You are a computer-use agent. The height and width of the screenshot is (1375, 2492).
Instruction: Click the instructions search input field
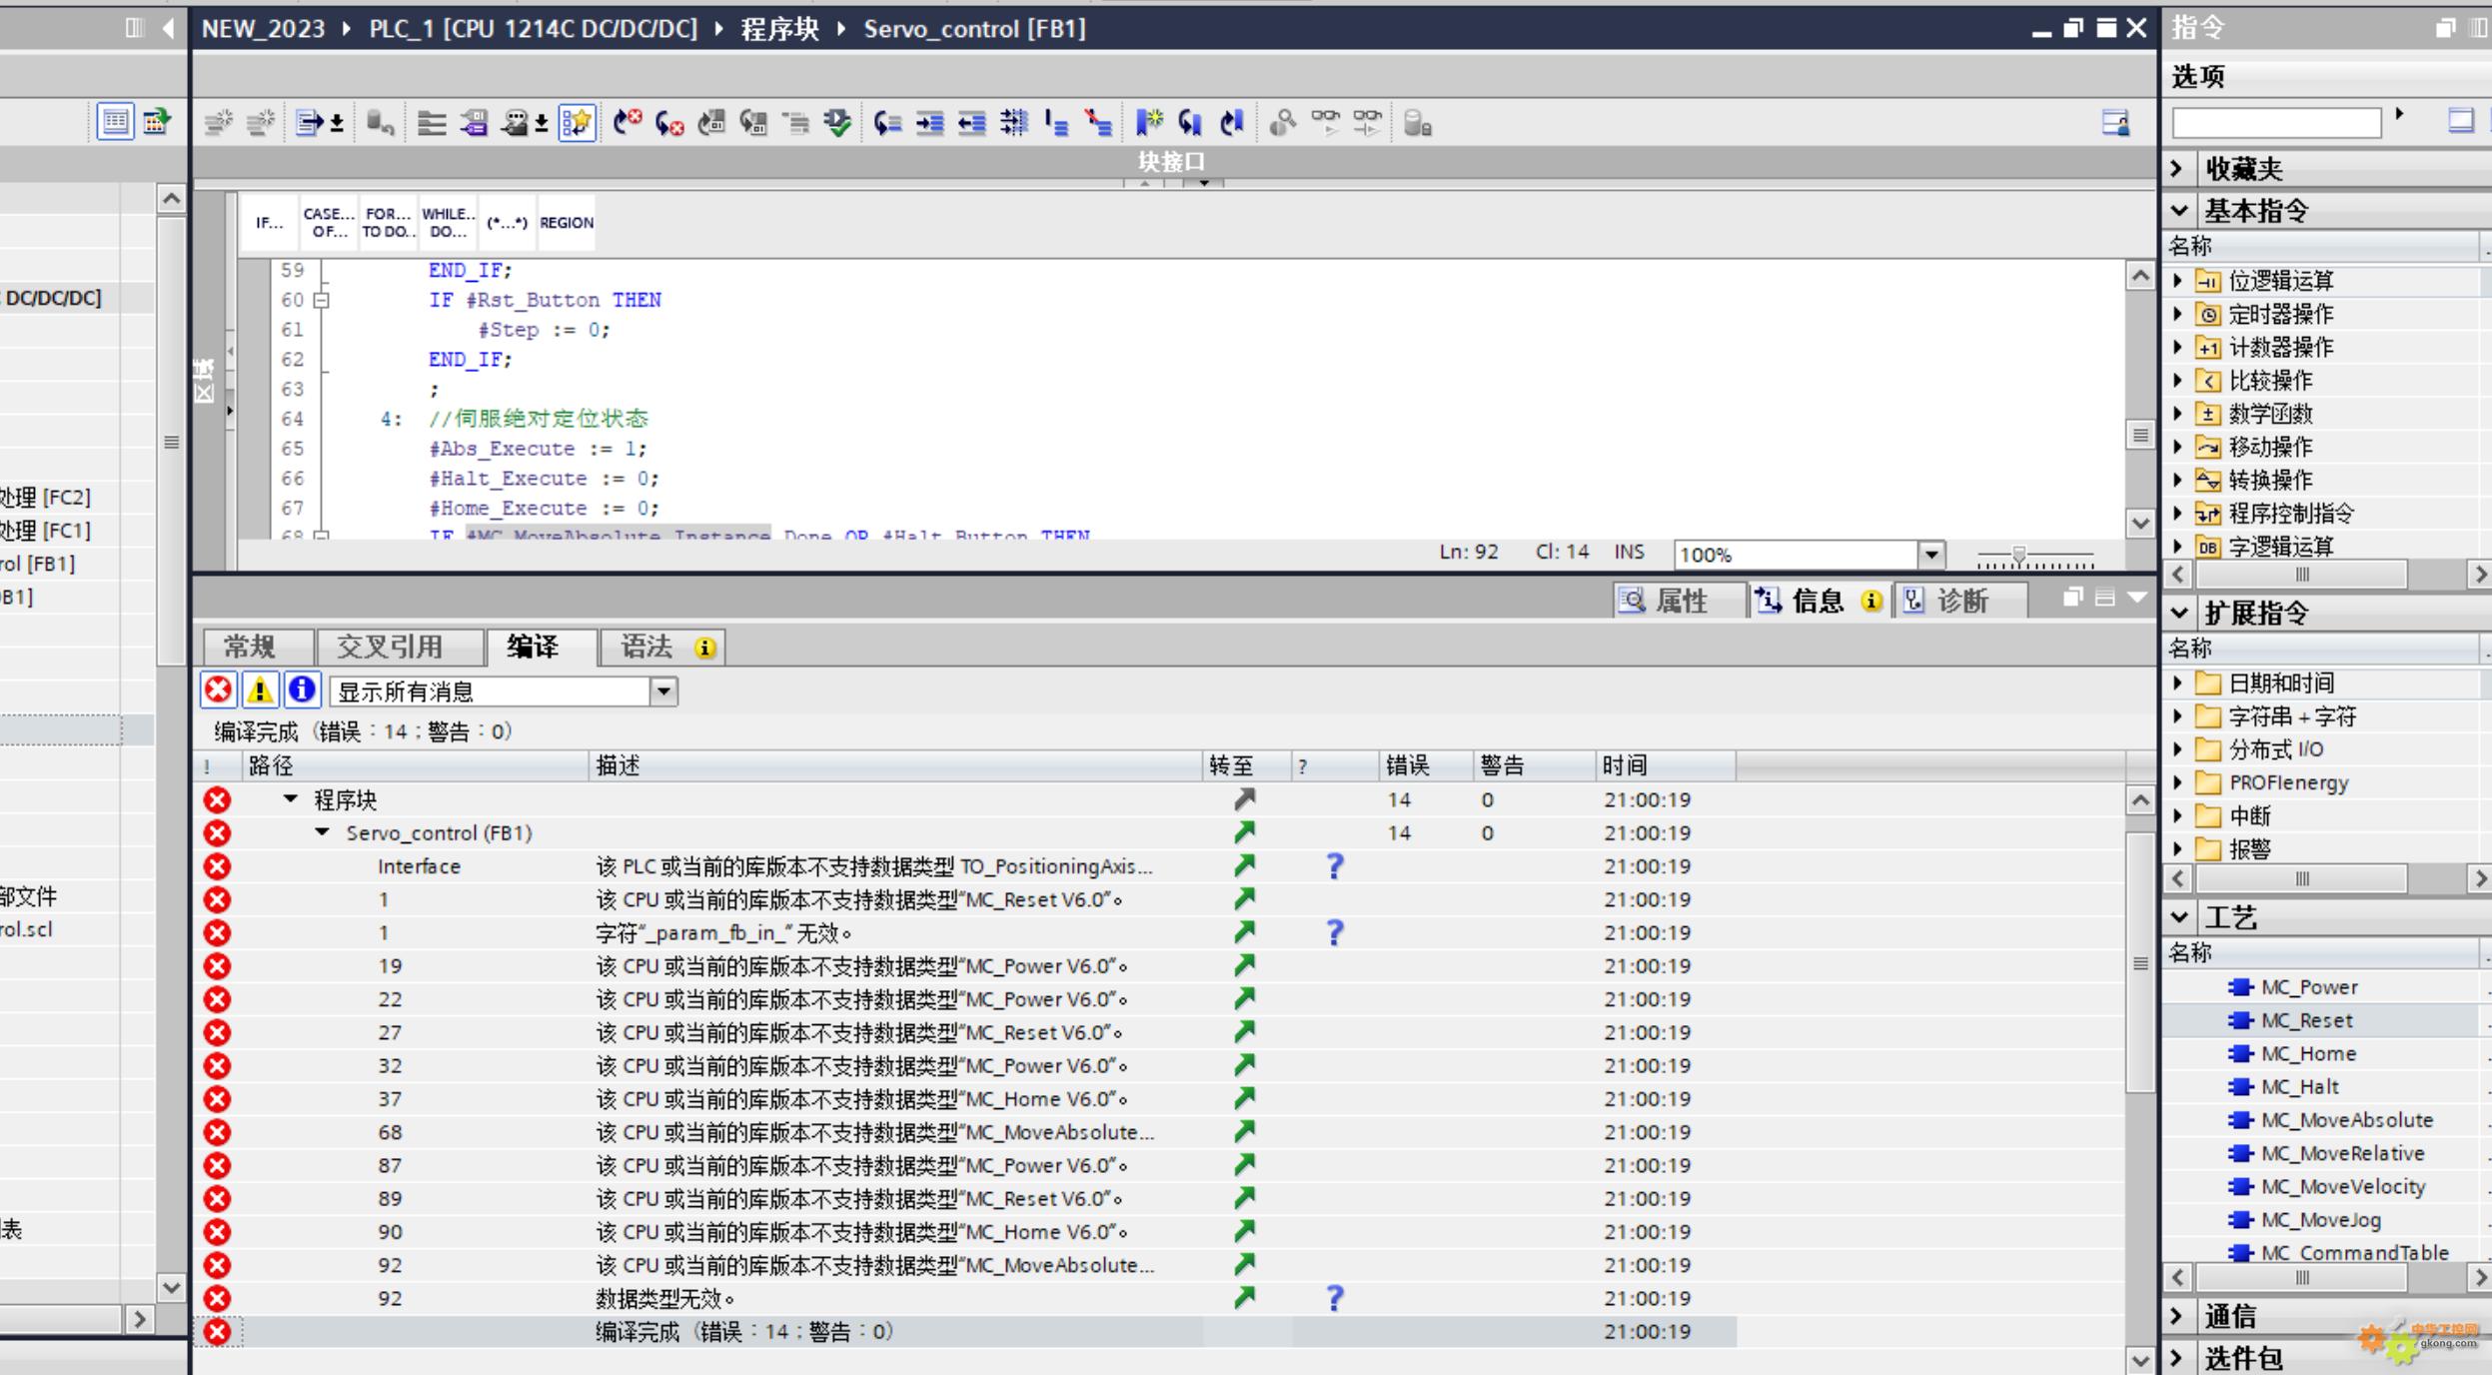coord(2276,123)
